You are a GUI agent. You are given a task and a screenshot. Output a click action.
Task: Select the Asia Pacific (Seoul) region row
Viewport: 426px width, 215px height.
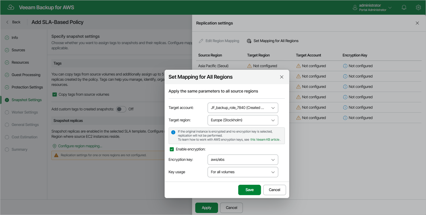click(213, 66)
